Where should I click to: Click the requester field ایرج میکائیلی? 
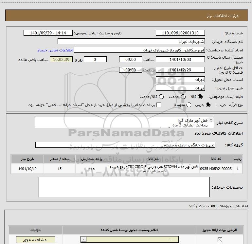tap(139, 50)
